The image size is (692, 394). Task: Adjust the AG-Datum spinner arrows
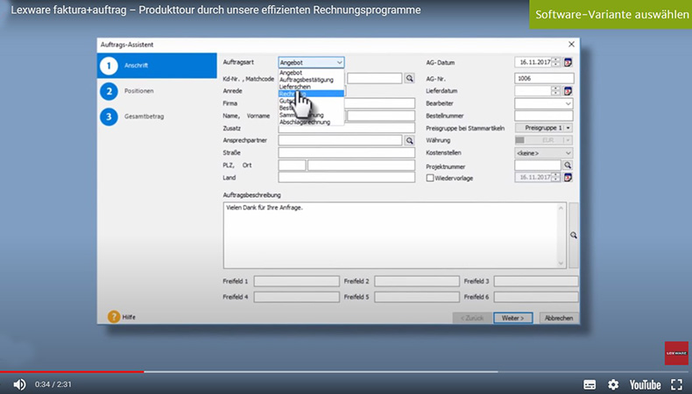point(556,62)
